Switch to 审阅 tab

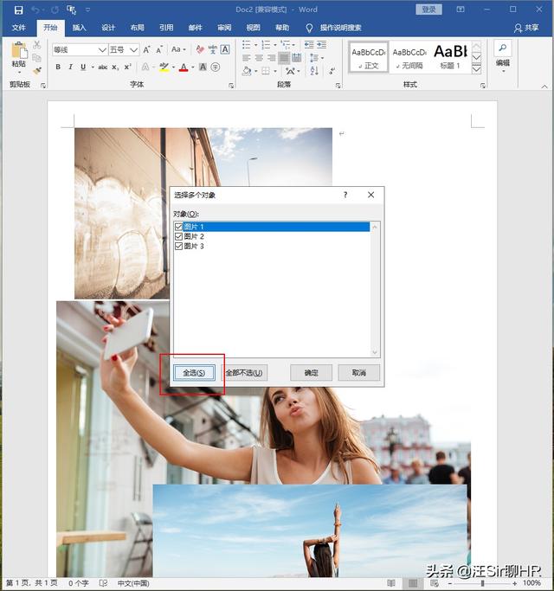[224, 28]
